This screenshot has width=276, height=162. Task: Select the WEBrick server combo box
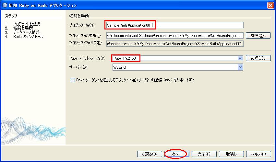pos(178,67)
